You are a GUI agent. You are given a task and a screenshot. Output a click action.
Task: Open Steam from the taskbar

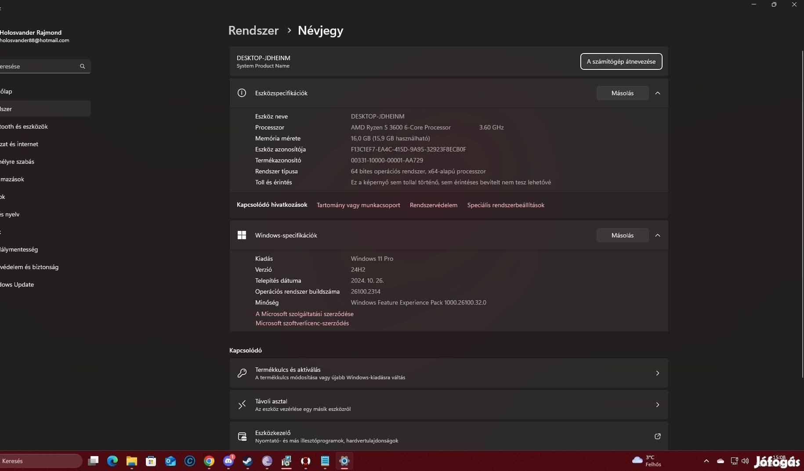pos(248,461)
